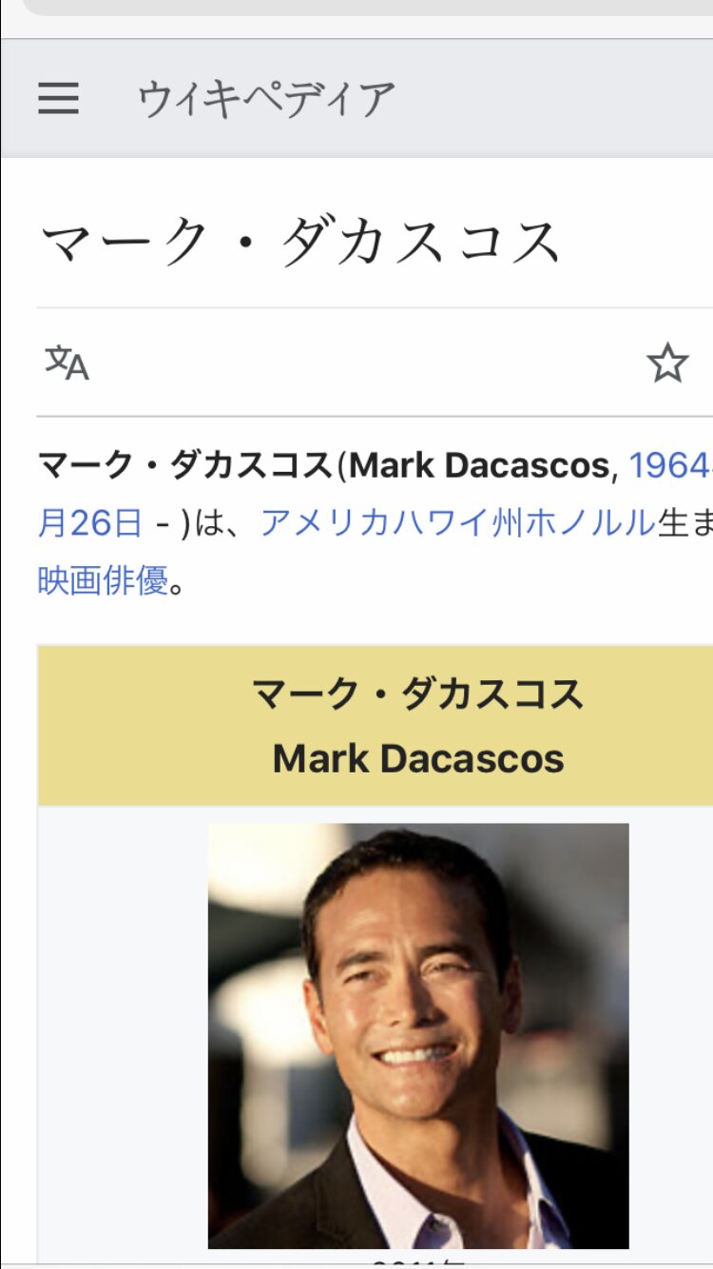Click bold マーク・ダカスコス in intro sentence
The image size is (713, 1269).
[x=187, y=465]
